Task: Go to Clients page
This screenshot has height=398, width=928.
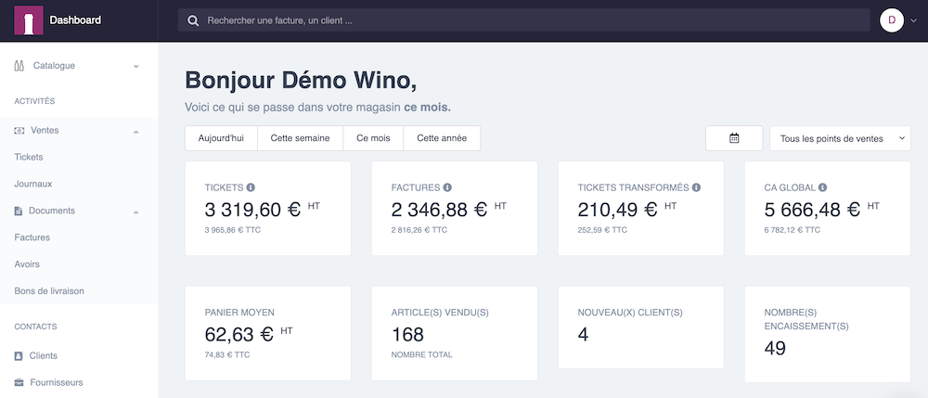Action: 44,355
